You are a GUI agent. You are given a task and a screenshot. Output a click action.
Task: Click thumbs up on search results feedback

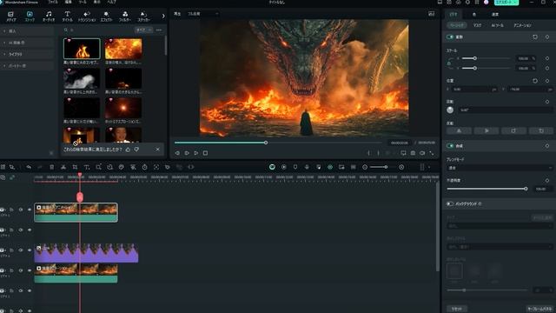coord(128,150)
